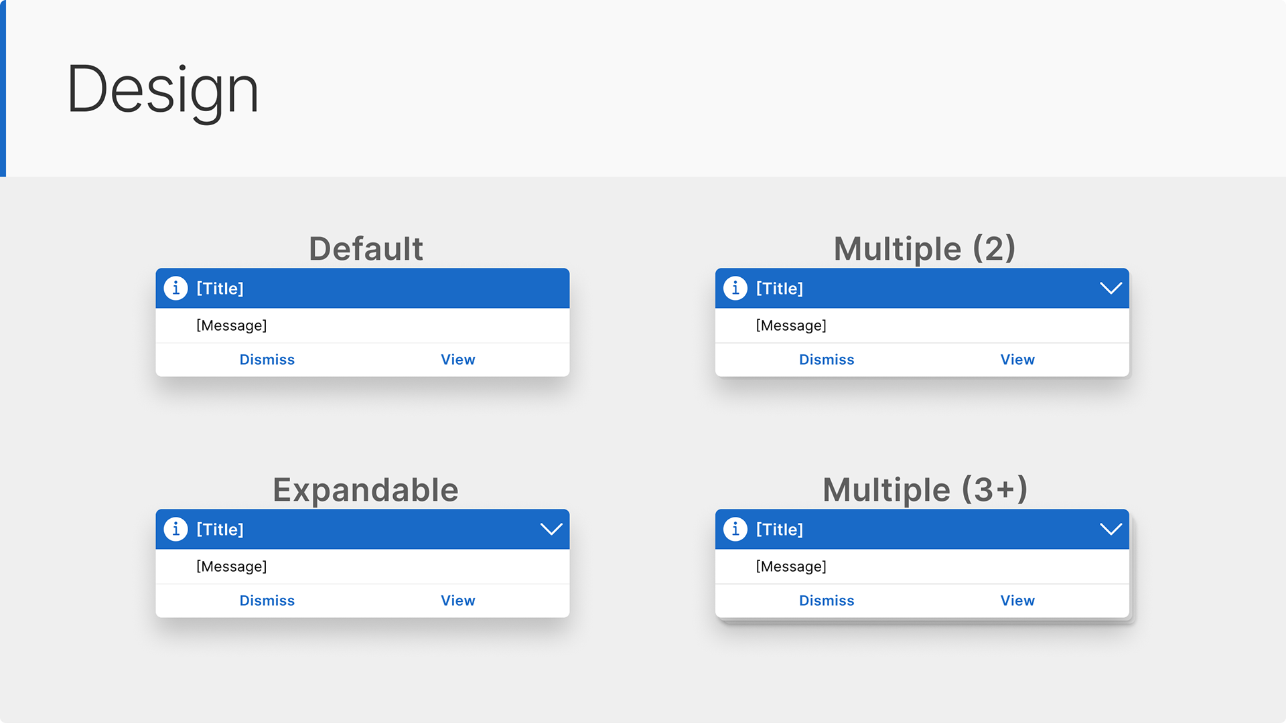Expand the Expandable card chevron
This screenshot has height=723, width=1286.
pos(551,530)
